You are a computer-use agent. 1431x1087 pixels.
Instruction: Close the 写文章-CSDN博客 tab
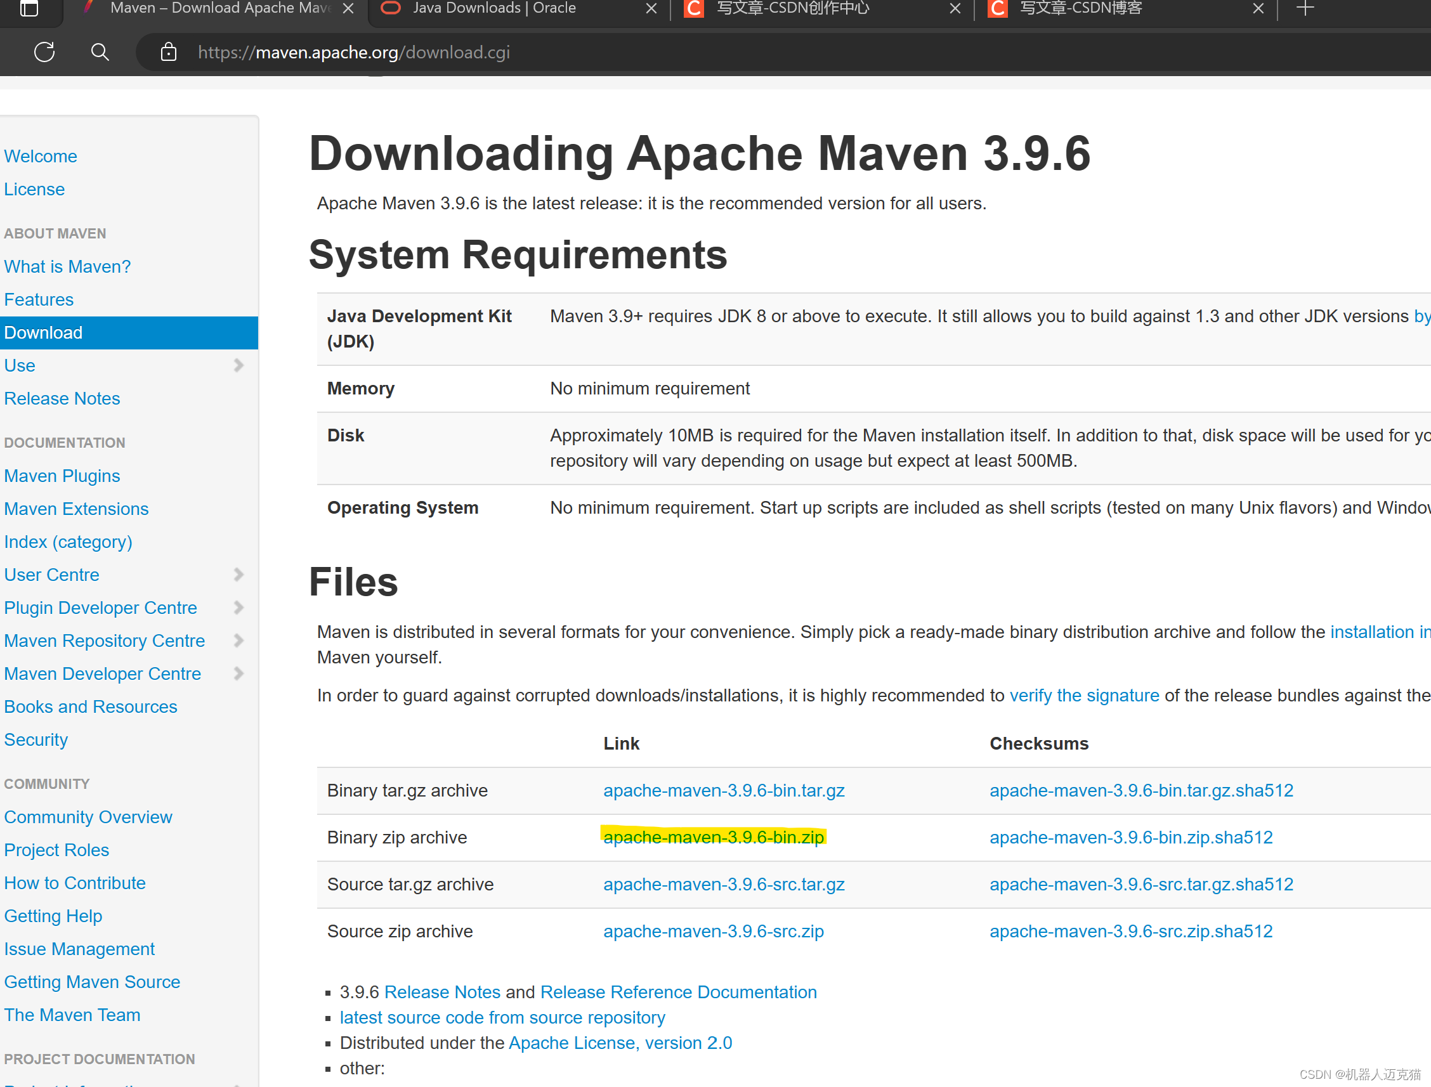tap(1258, 8)
